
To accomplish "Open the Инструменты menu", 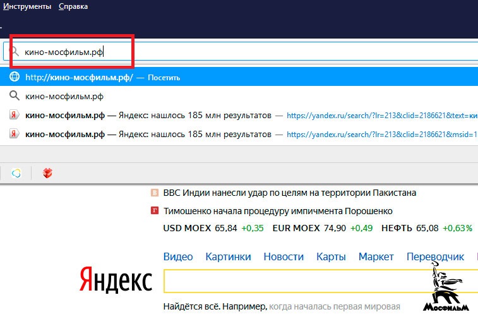I will tap(27, 6).
